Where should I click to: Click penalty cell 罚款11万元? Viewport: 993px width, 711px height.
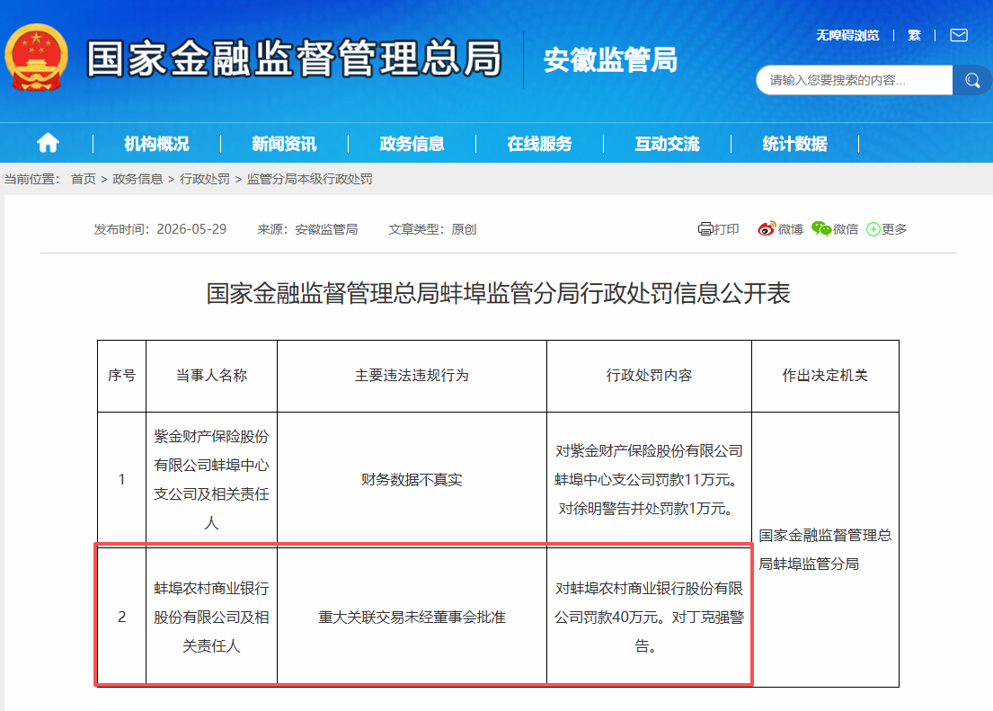(x=649, y=480)
